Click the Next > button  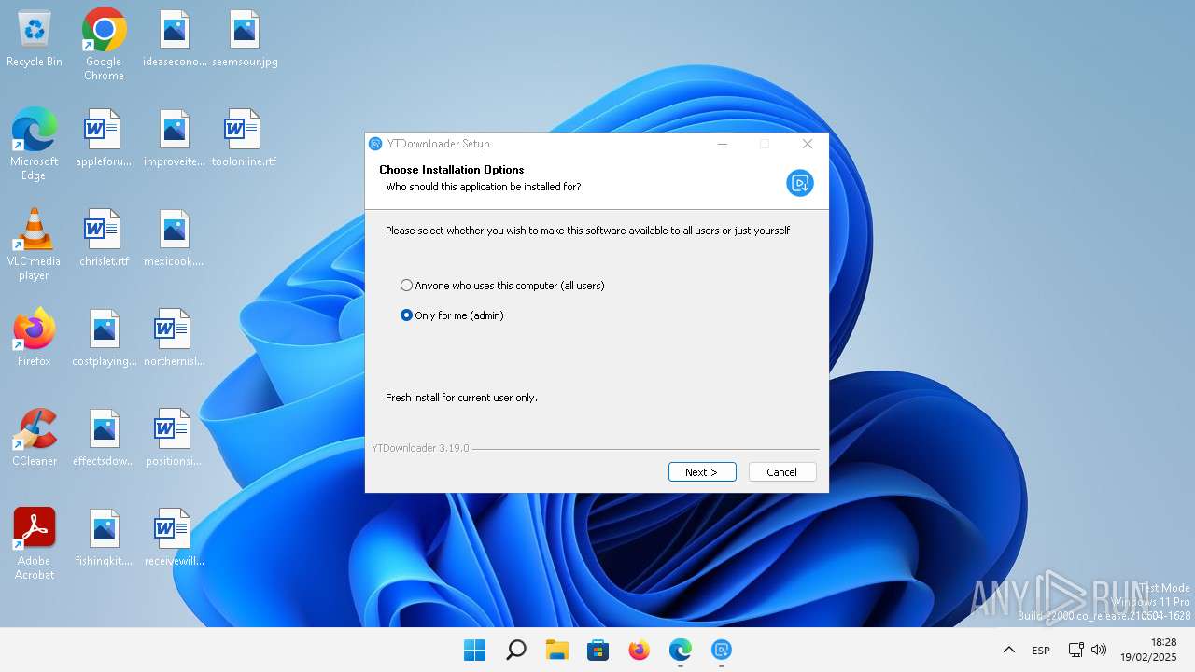(x=702, y=472)
